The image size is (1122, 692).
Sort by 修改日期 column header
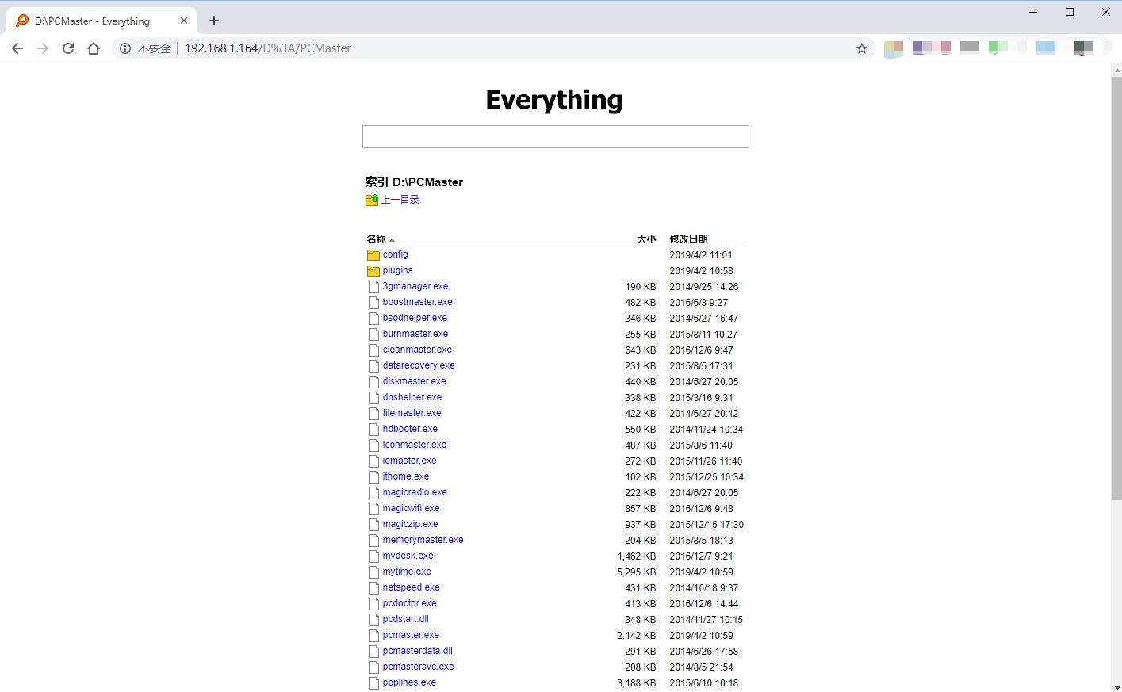coord(688,239)
